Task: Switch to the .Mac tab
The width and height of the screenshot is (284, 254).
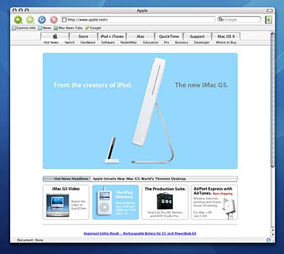Action: (140, 37)
